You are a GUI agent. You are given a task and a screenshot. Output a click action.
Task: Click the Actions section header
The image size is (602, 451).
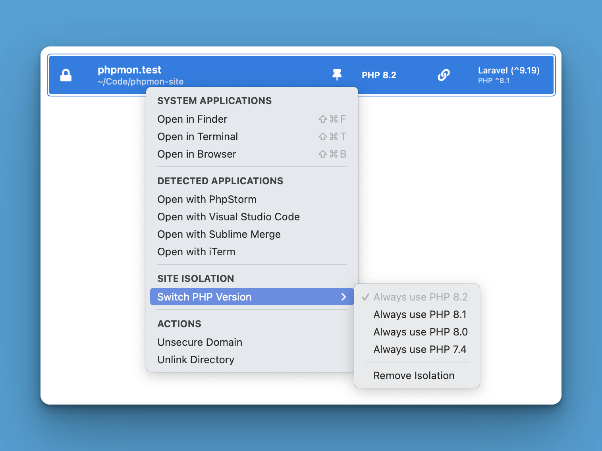pyautogui.click(x=179, y=324)
